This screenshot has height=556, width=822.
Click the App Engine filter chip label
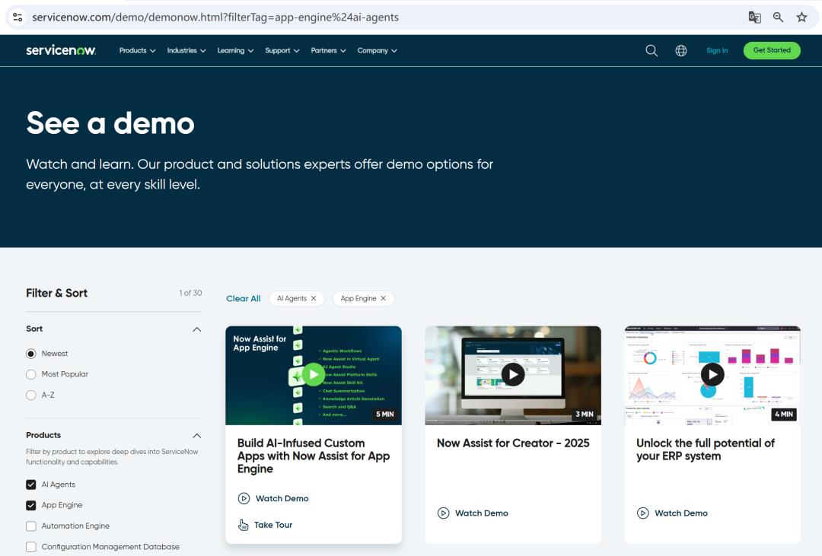coord(358,298)
